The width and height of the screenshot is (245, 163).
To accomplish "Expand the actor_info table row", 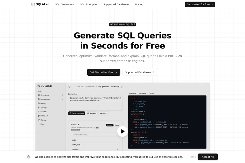I will click(x=95, y=145).
